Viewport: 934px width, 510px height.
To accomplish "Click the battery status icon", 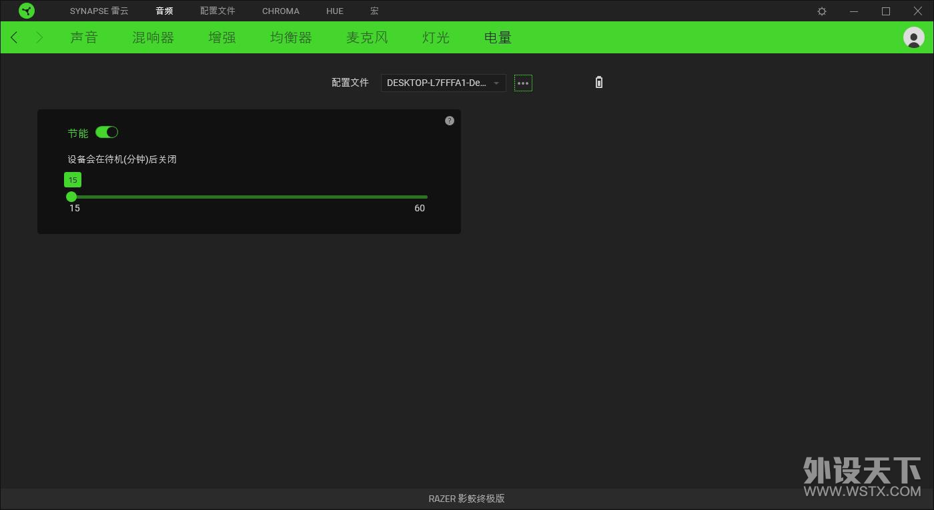I will point(599,83).
